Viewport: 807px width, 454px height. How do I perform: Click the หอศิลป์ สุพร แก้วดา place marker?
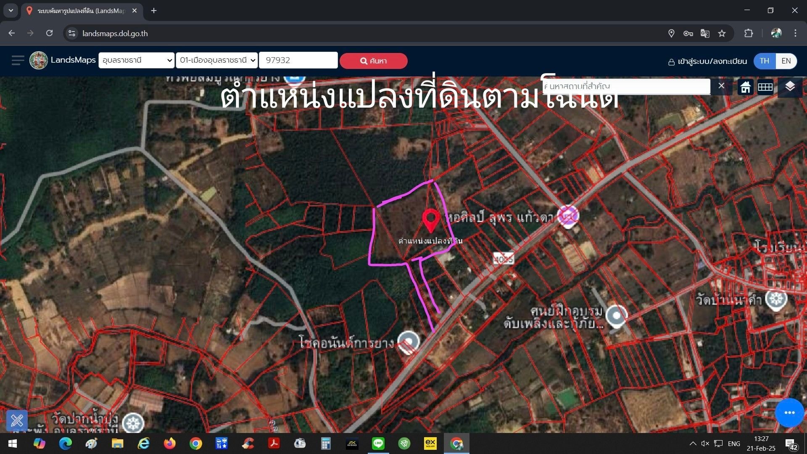[568, 216]
